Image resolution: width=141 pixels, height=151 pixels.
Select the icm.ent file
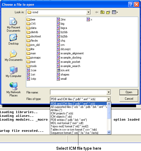tap(63, 70)
